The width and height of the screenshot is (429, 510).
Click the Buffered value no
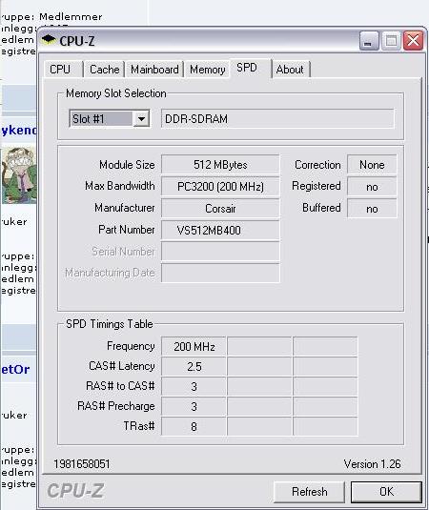tap(372, 209)
